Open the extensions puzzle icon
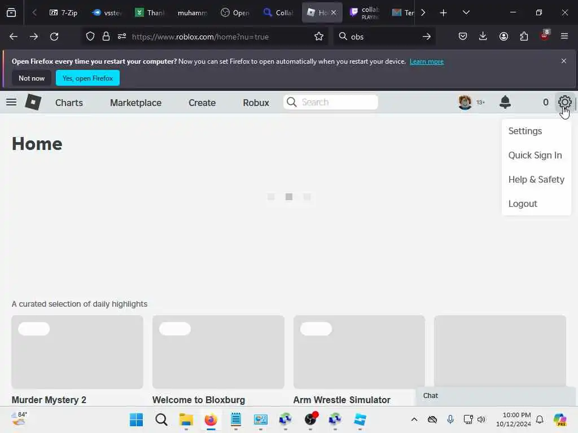This screenshot has height=433, width=578. coord(524,37)
